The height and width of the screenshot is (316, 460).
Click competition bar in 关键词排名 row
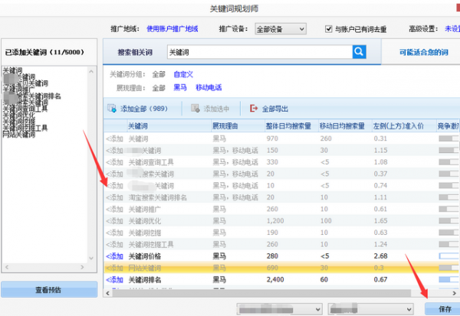coord(448,280)
